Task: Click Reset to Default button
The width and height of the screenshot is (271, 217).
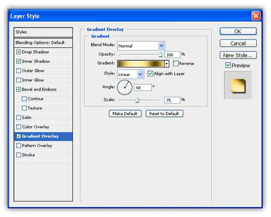Action: 164,113
